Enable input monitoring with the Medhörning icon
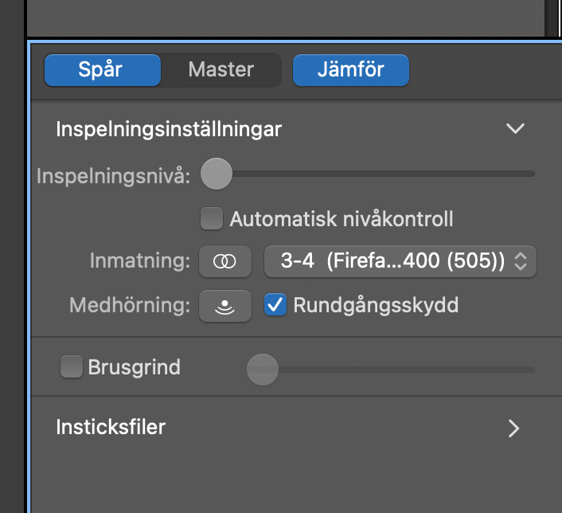The width and height of the screenshot is (562, 513). [225, 305]
